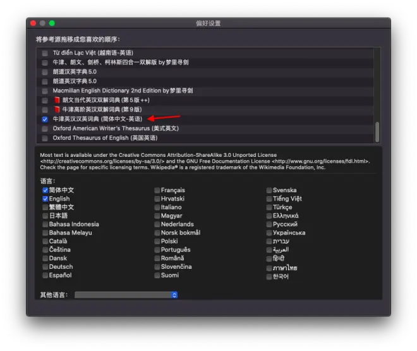Close the 偏好设置 window
Viewport: 417px width, 351px height.
[x=33, y=23]
